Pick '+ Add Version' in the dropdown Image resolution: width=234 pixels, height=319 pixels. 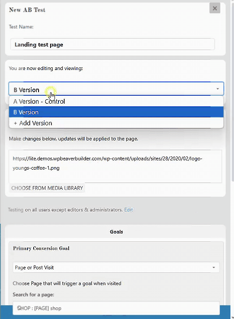coord(116,123)
